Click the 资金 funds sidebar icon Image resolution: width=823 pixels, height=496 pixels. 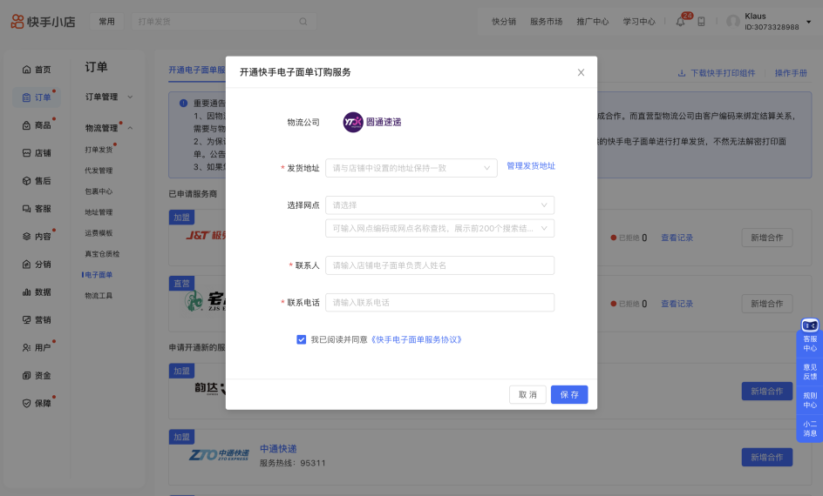(26, 375)
